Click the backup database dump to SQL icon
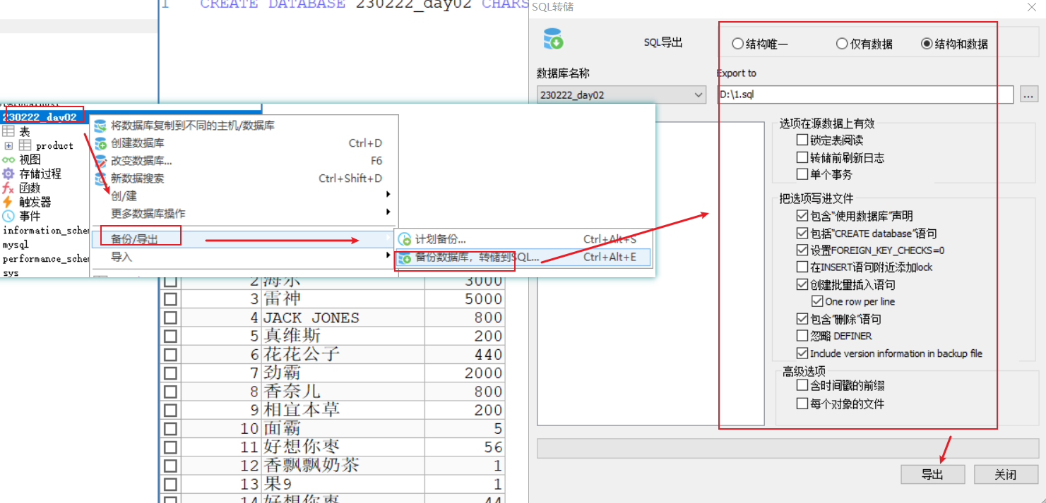Screen dimensions: 1046x503 (405, 257)
